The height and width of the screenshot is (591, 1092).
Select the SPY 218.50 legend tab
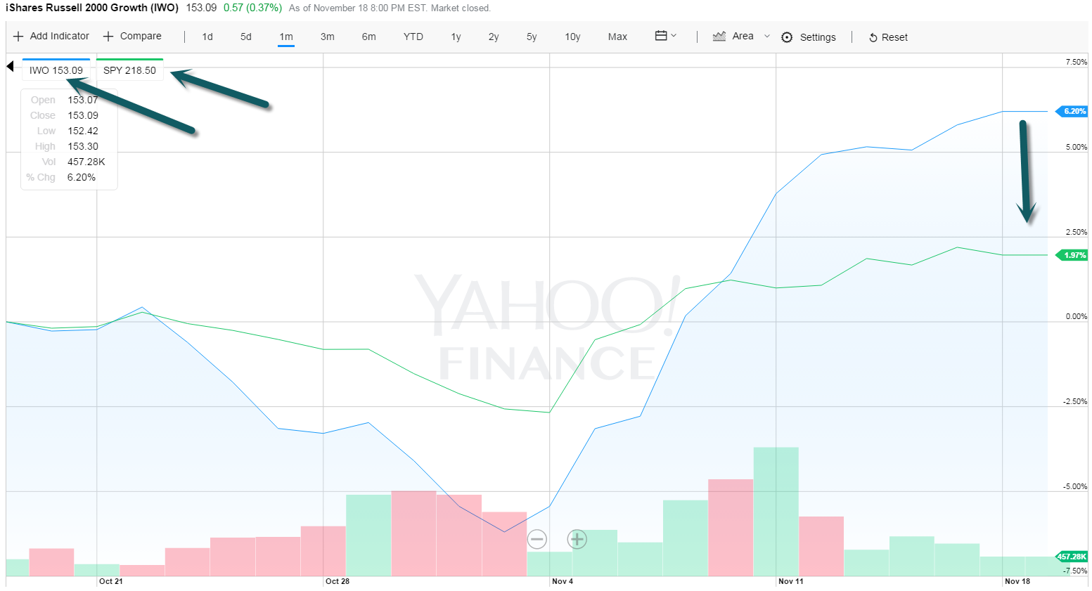[130, 70]
